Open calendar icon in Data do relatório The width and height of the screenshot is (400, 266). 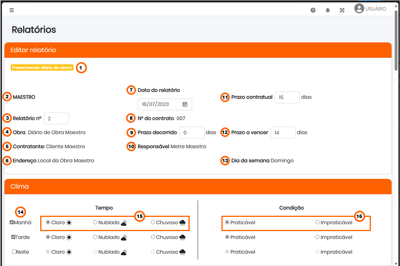point(185,104)
